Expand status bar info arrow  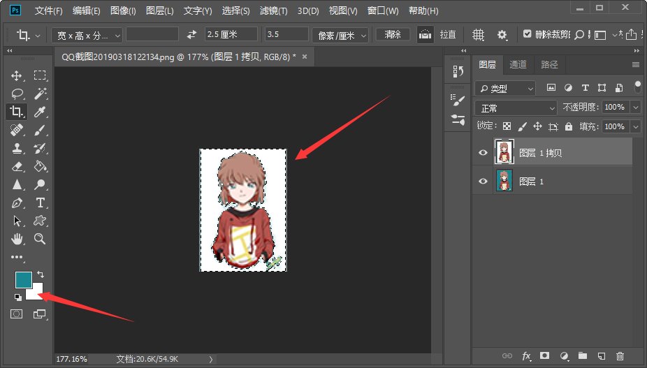(x=210, y=360)
